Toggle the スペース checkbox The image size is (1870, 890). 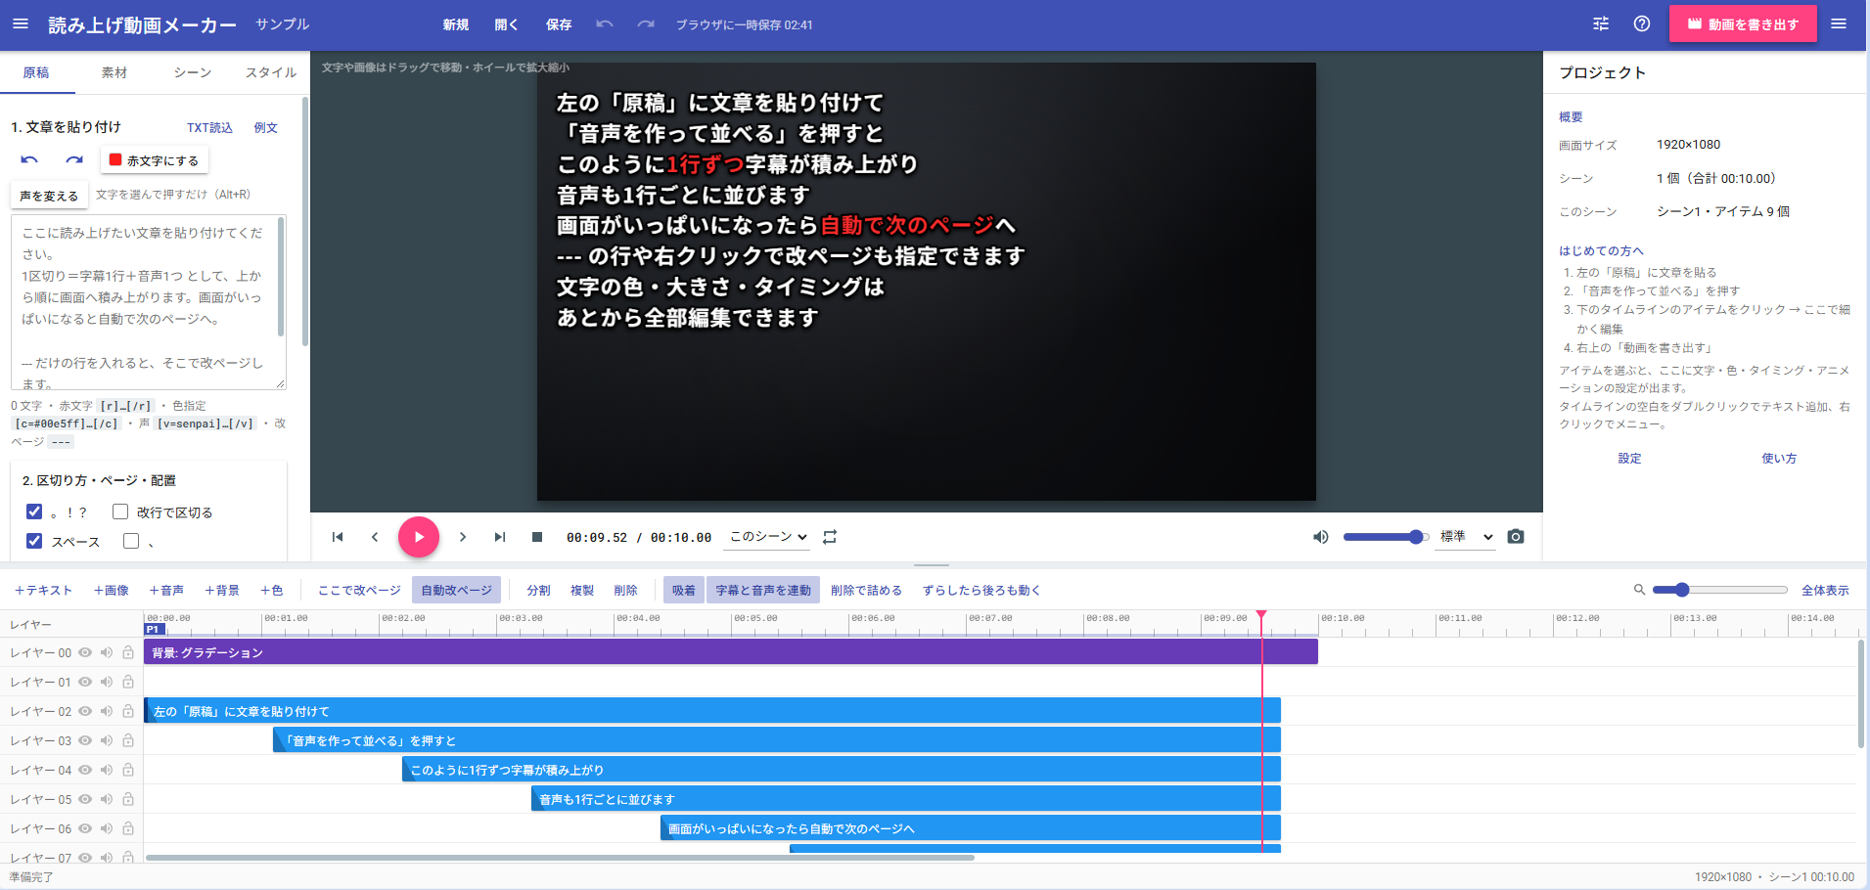[34, 541]
